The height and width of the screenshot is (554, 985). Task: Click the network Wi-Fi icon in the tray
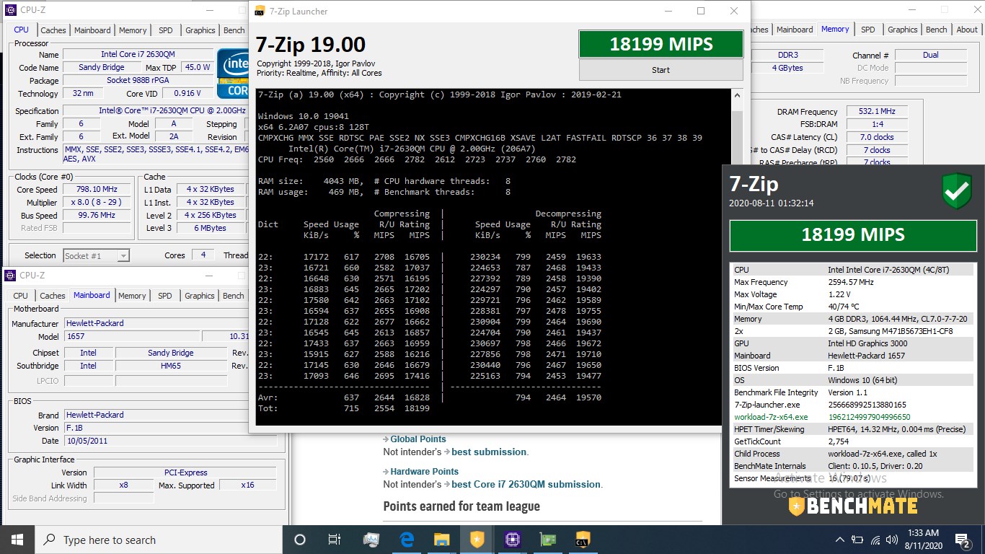click(876, 540)
